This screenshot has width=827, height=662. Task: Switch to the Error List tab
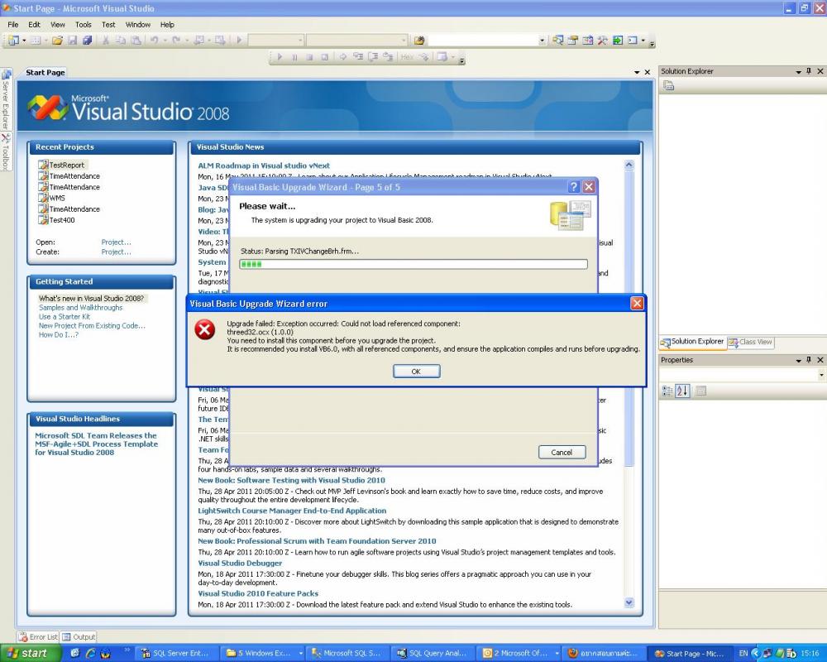[x=38, y=636]
